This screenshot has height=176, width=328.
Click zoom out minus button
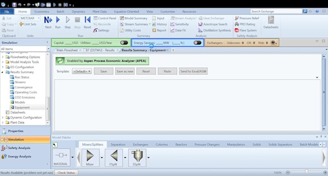[288, 173]
